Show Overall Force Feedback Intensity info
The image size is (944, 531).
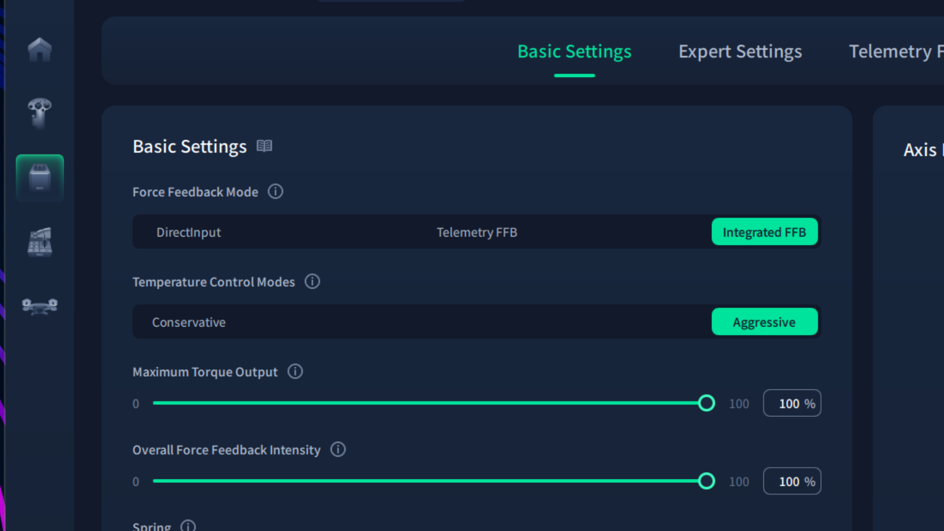click(338, 449)
